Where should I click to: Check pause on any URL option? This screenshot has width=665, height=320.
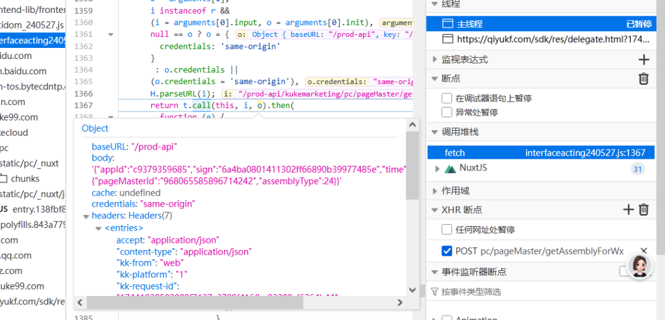[x=447, y=230]
